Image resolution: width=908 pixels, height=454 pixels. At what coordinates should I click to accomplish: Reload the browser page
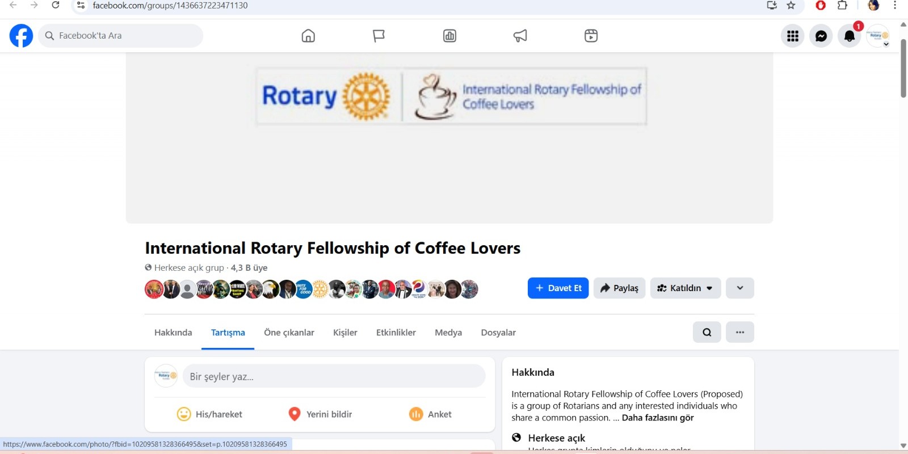click(56, 5)
